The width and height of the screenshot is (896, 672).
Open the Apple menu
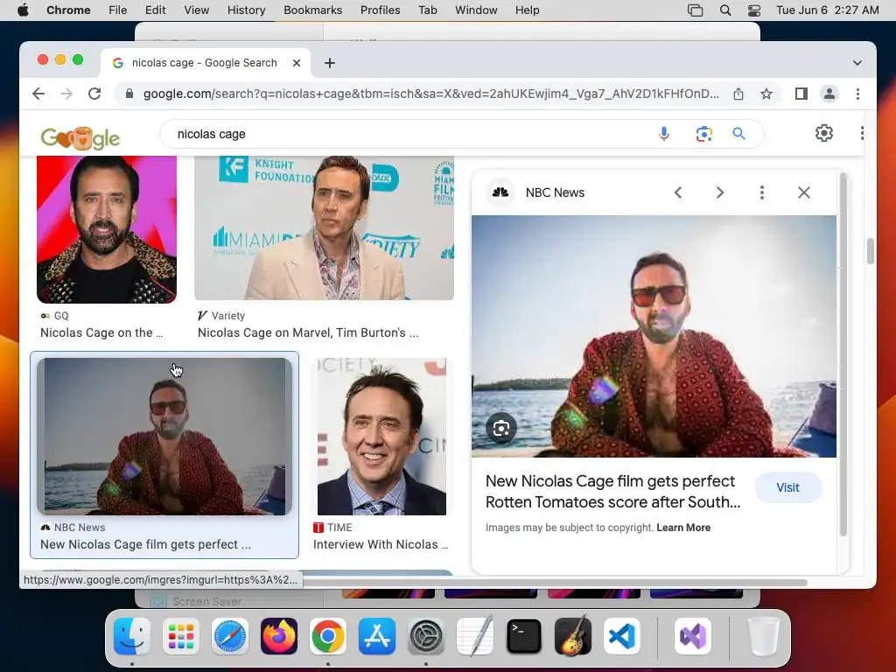[x=23, y=10]
